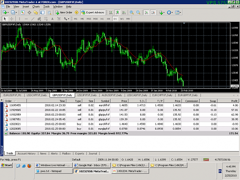Click the New Chart icon
Image resolution: width=240 pixels, height=180 pixels.
5,12
